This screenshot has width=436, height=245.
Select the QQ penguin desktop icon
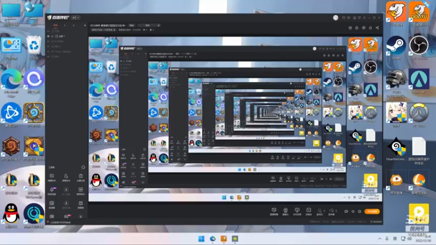(11, 216)
